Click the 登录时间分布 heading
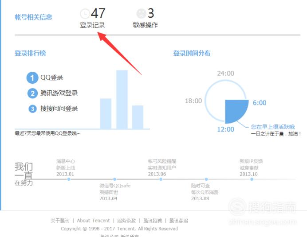The height and width of the screenshot is (237, 307). (x=192, y=53)
